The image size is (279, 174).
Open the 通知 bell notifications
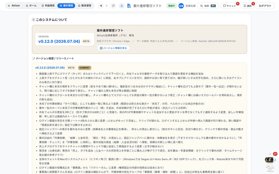pyautogui.click(x=247, y=6)
